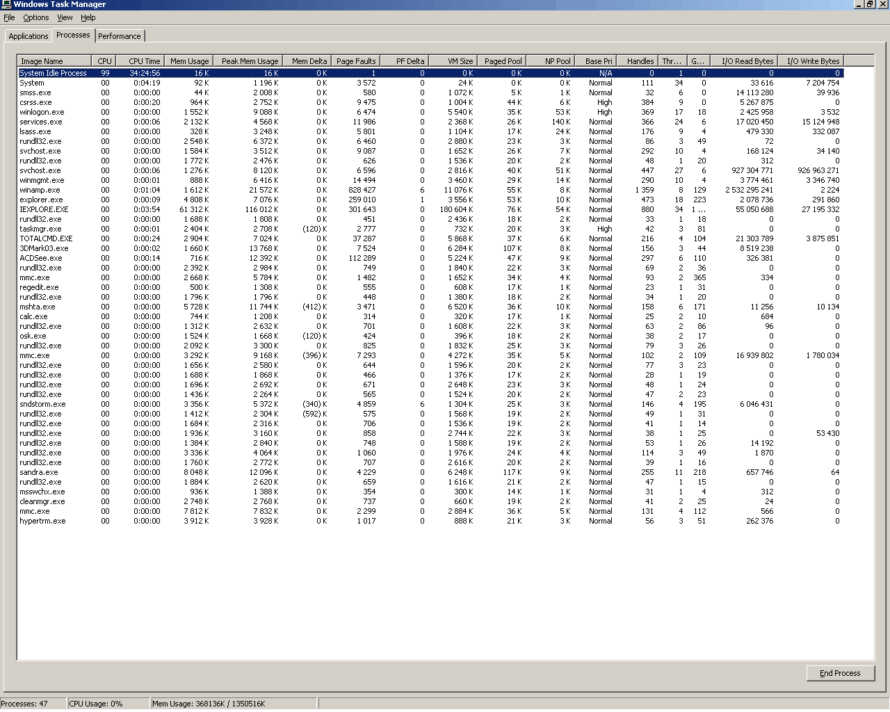Sort by PF Delta column header
The image size is (890, 712).
point(403,61)
